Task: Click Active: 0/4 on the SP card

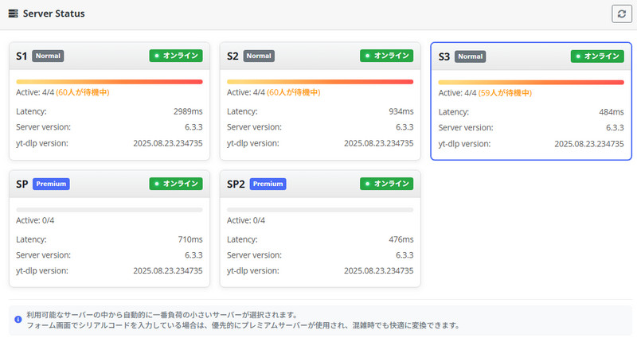Action: [x=35, y=220]
